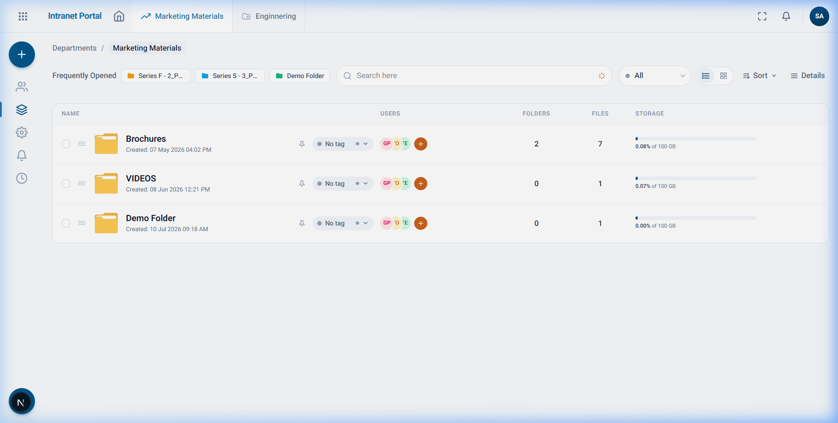This screenshot has width=838, height=423.
Task: Open the No tag dropdown for Brochures
Action: pos(343,144)
